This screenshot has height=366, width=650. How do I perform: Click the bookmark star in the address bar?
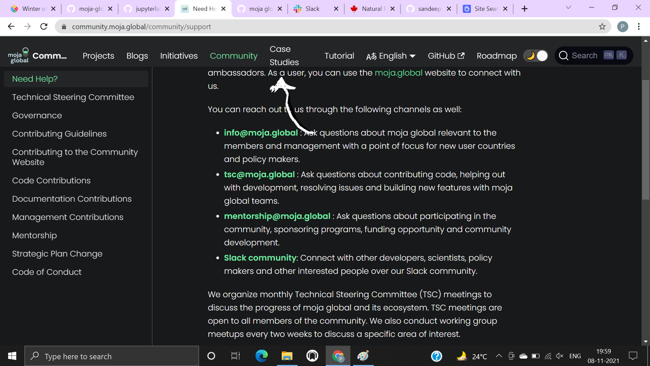coord(602,26)
